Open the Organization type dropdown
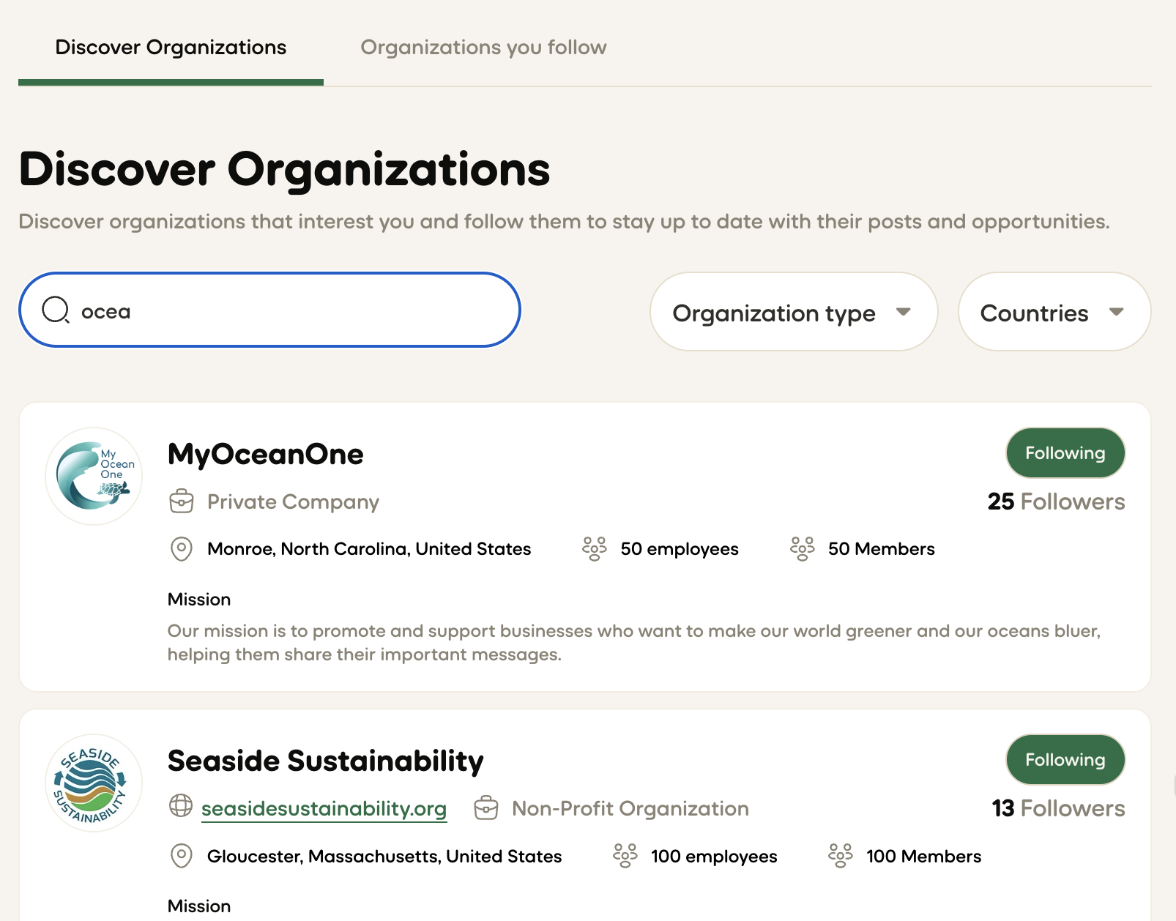The image size is (1176, 921). click(793, 312)
